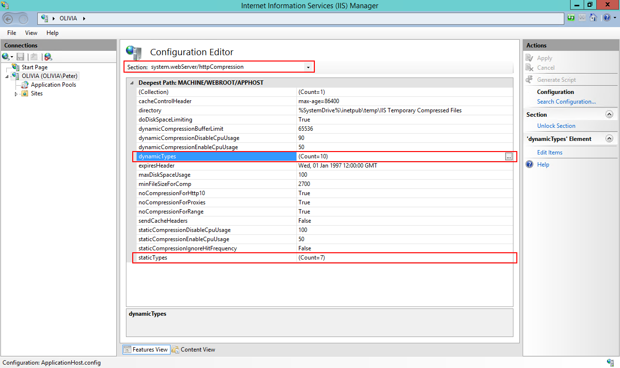Collapse the 'dynamicTypes' Element group
Image resolution: width=620 pixels, height=368 pixels.
point(609,139)
